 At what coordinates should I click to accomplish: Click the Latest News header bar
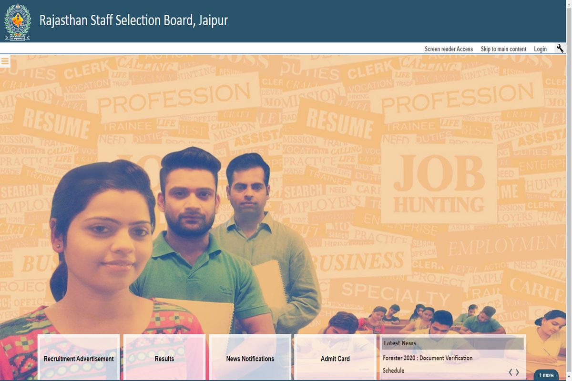pos(452,343)
